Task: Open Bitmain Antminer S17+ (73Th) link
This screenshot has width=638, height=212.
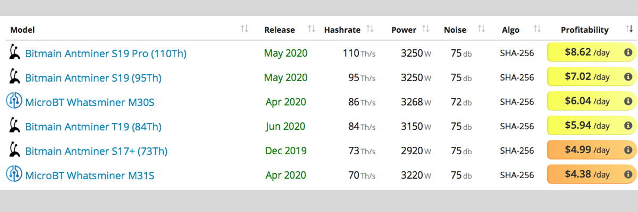Action: pos(96,151)
